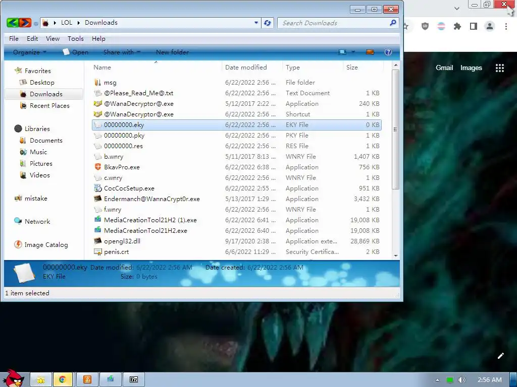517x387 pixels.
Task: Toggle the preview pane icon in toolbar
Action: point(370,52)
